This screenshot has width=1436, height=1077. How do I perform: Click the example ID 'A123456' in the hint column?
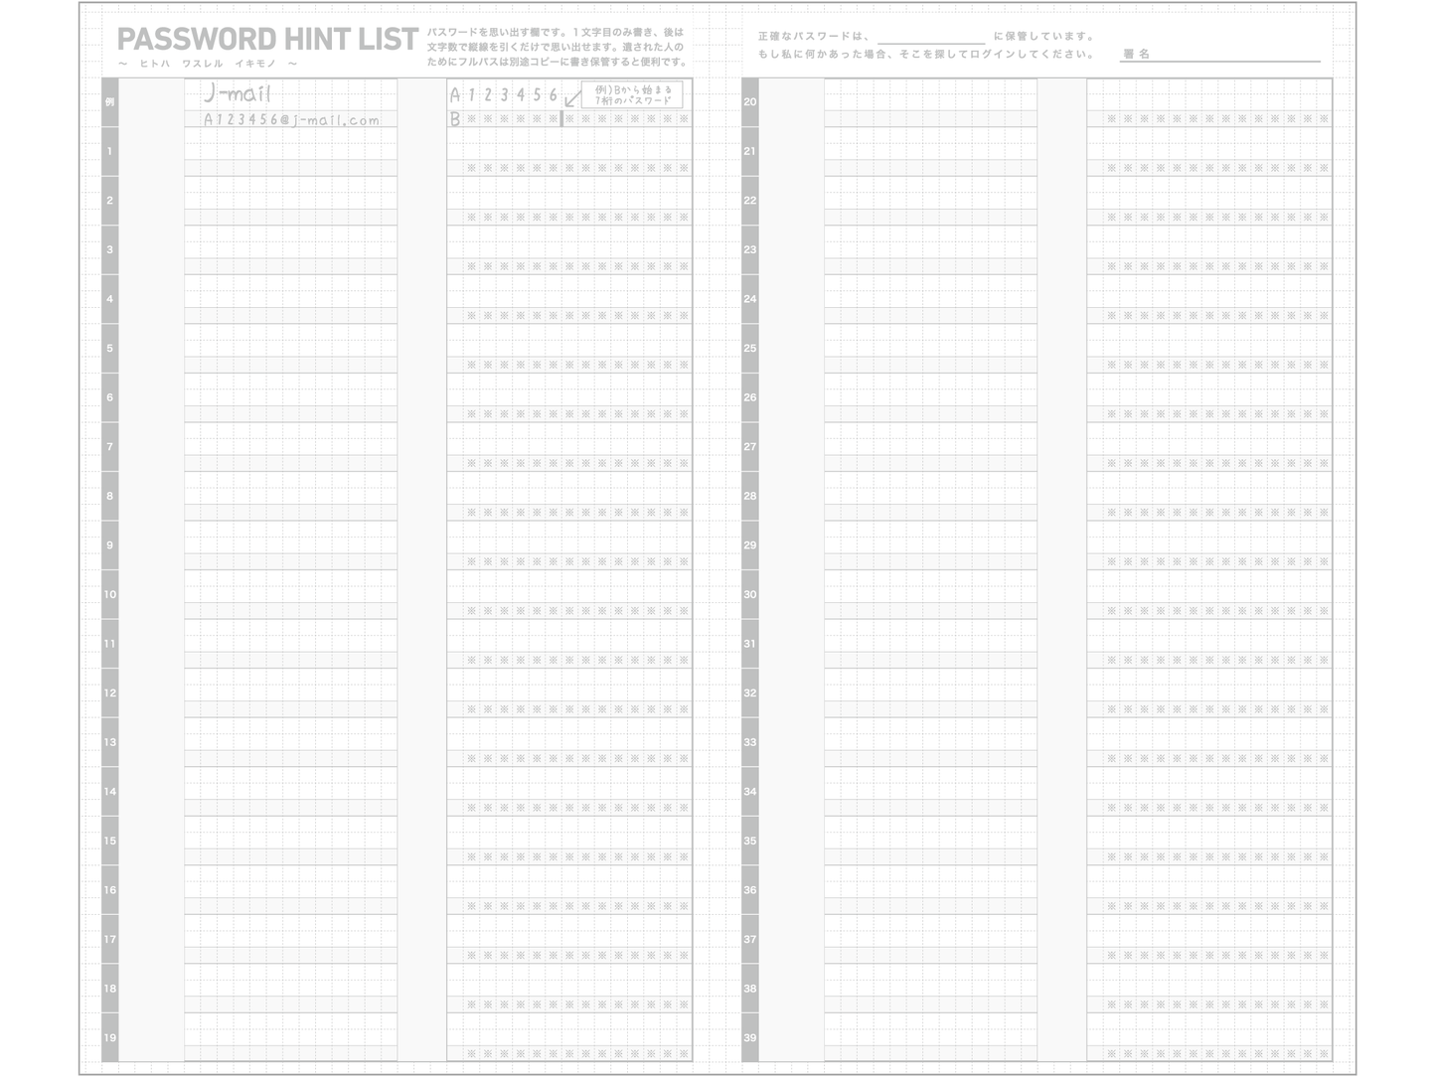[x=504, y=94]
